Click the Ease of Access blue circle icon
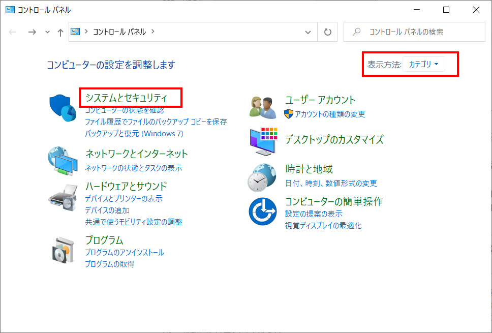 click(x=263, y=211)
